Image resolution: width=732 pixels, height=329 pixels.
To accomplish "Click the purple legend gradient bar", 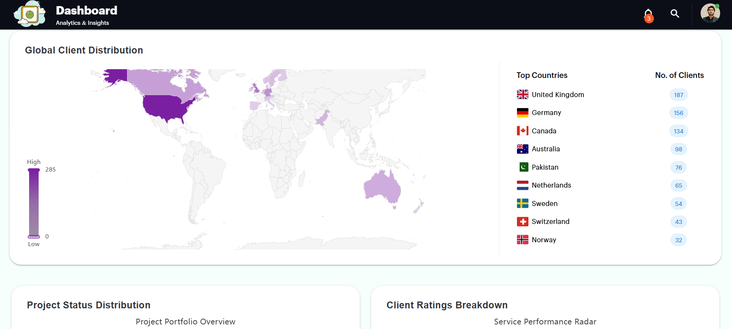I will [34, 203].
